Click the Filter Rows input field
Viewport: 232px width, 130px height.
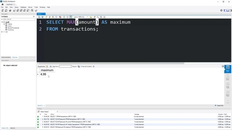(66, 66)
